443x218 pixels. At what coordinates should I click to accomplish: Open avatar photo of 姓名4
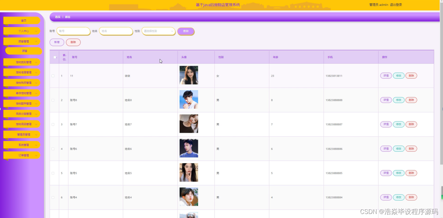pos(189,197)
